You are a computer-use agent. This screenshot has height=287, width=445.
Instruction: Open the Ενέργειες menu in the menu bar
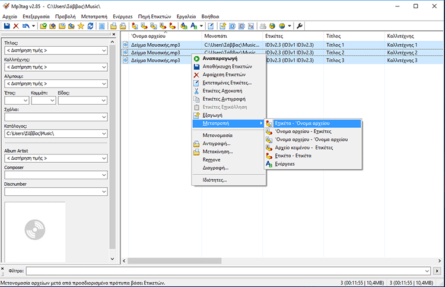pyautogui.click(x=123, y=17)
